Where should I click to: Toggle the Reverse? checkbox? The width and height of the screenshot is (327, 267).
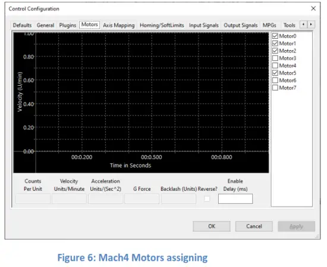click(x=207, y=198)
